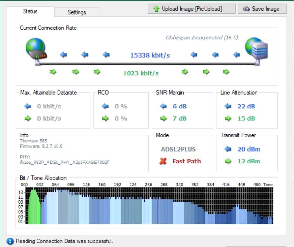Click the Save Image button
The height and width of the screenshot is (247, 294).
pyautogui.click(x=262, y=9)
